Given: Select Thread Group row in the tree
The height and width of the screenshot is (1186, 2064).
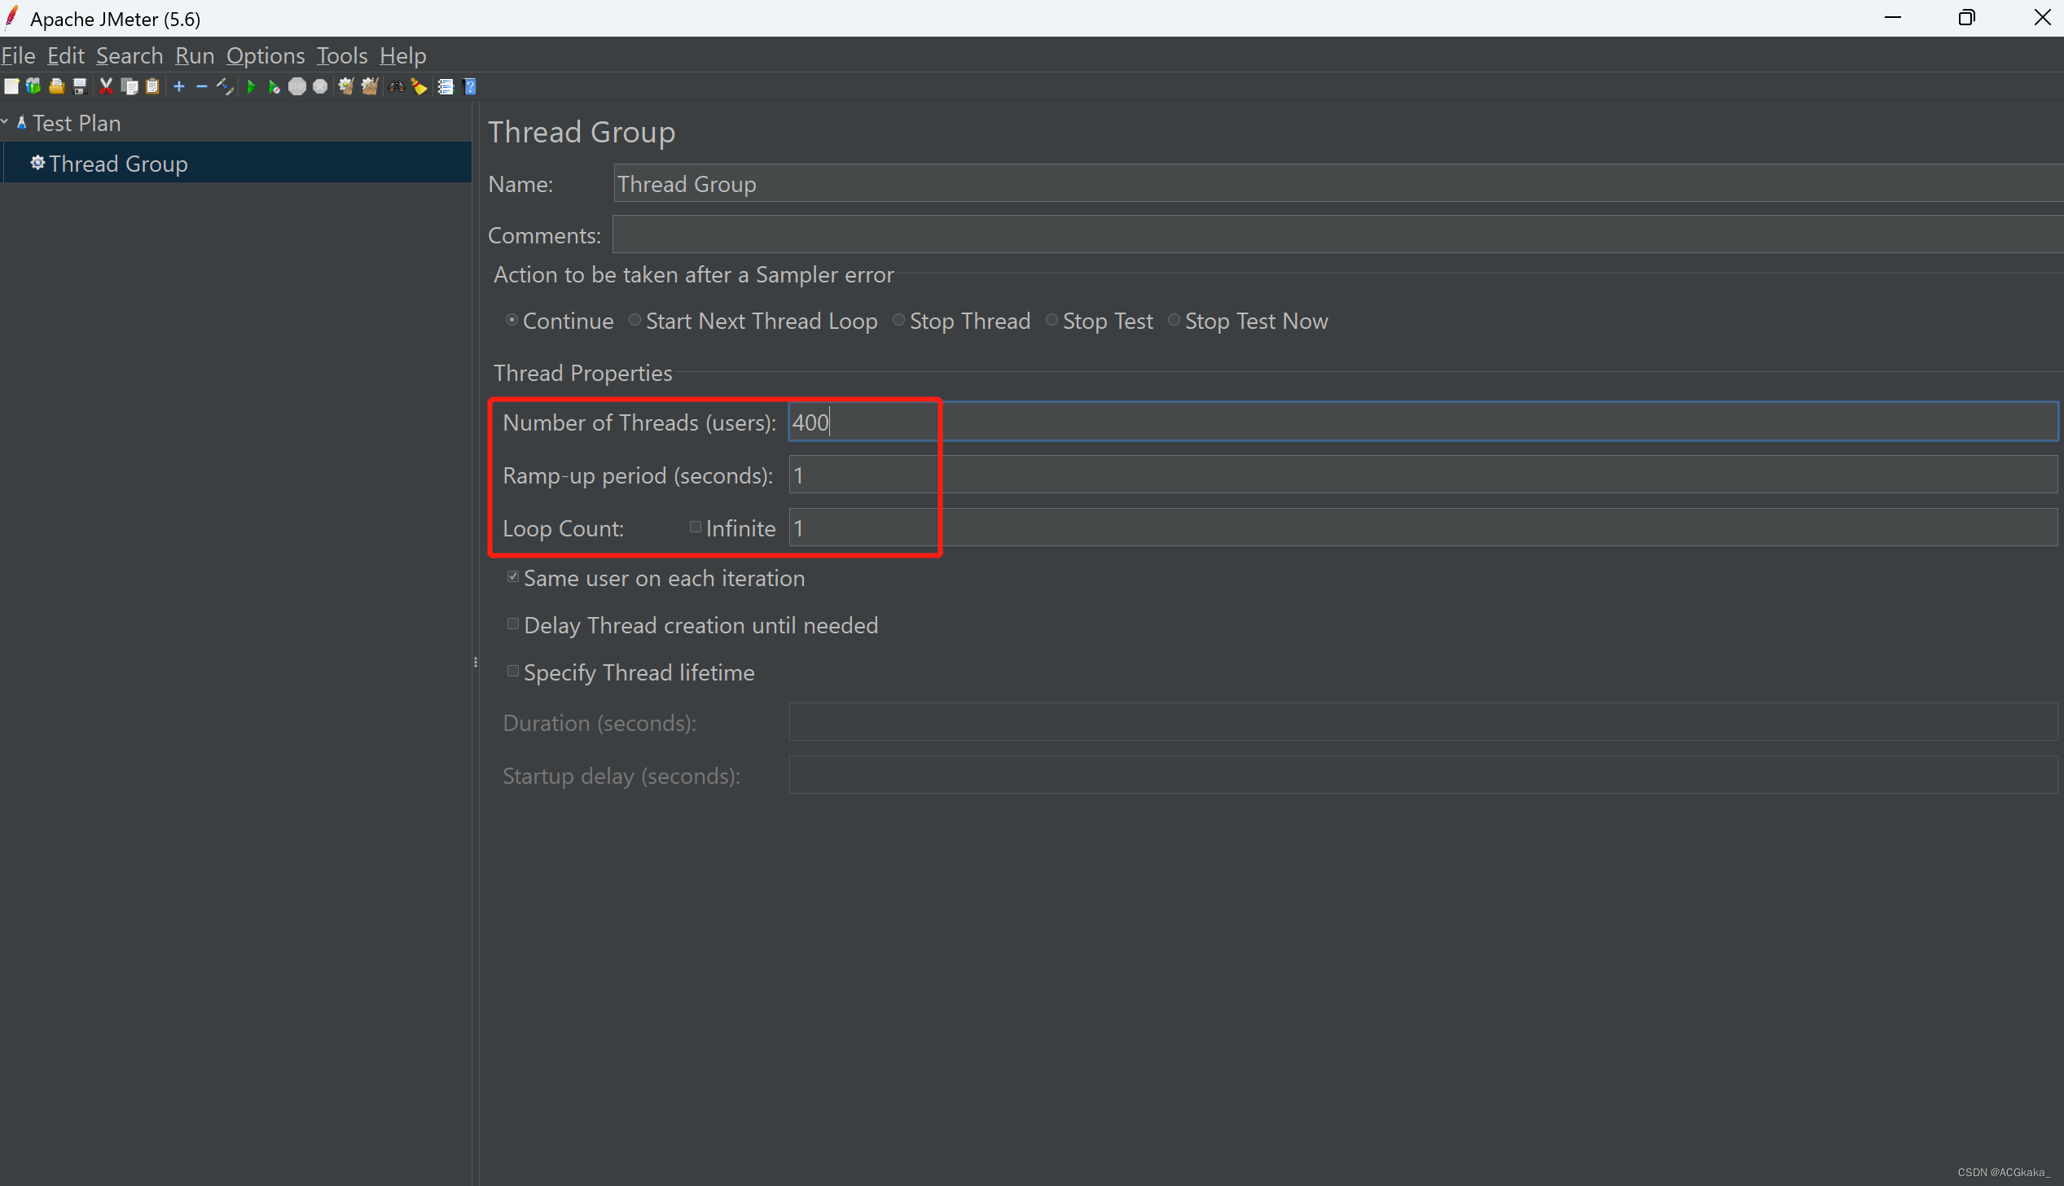Looking at the screenshot, I should point(238,163).
